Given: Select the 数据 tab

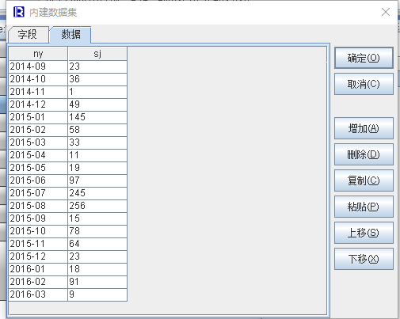Looking at the screenshot, I should pos(70,35).
